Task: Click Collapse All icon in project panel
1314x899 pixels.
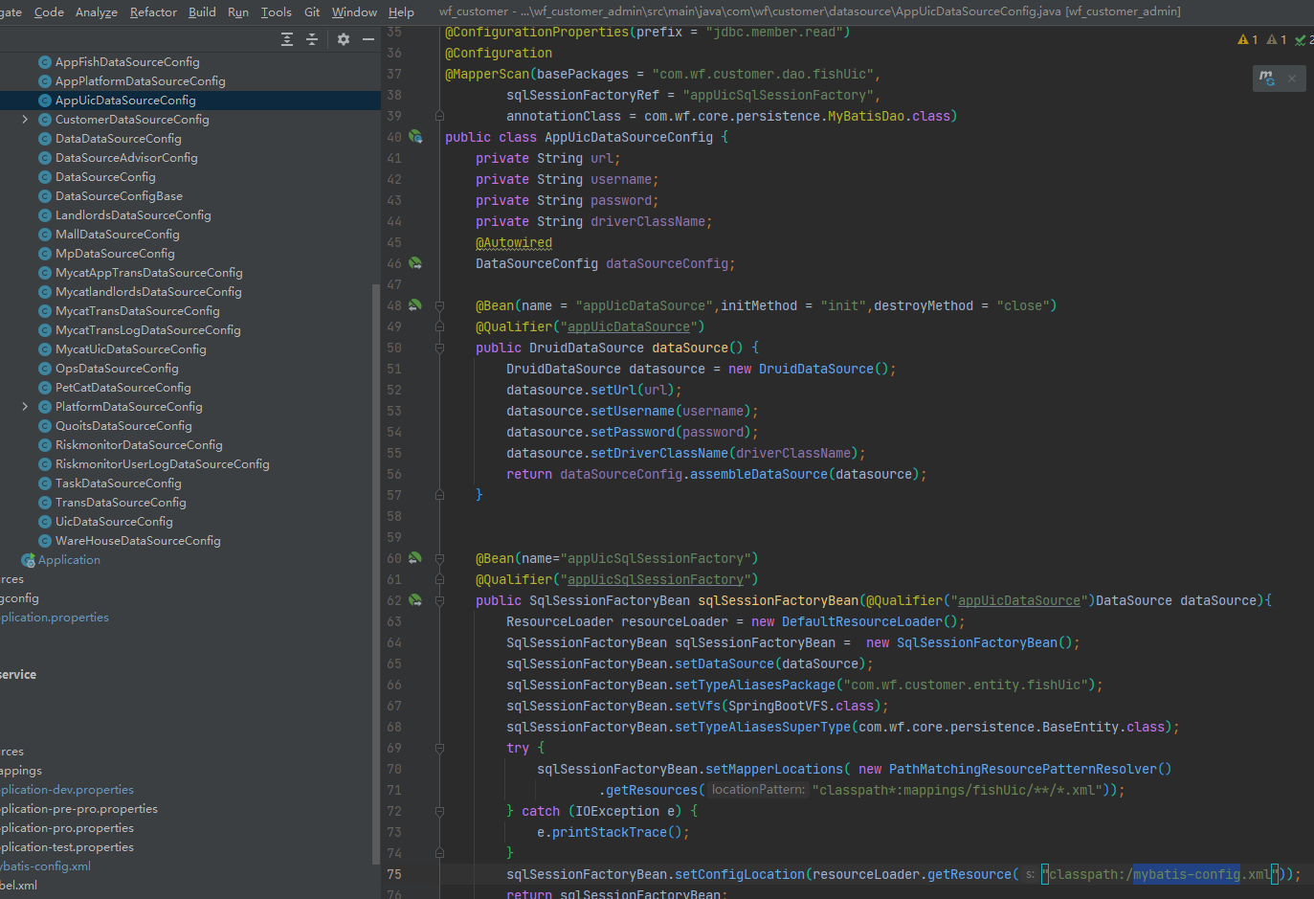Action: pos(312,39)
